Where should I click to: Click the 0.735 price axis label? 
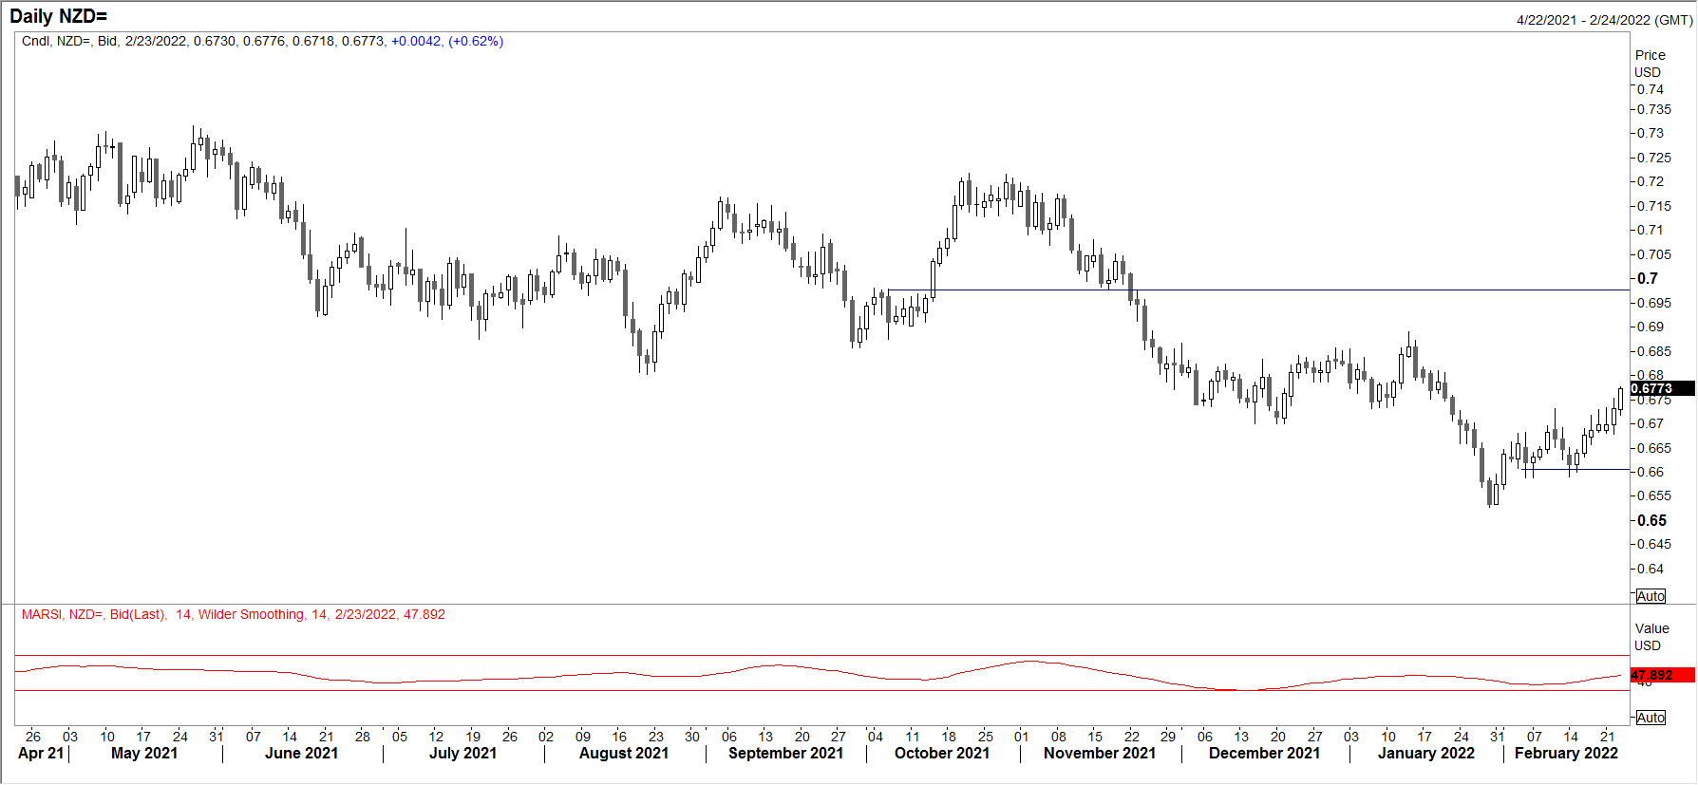[x=1654, y=109]
